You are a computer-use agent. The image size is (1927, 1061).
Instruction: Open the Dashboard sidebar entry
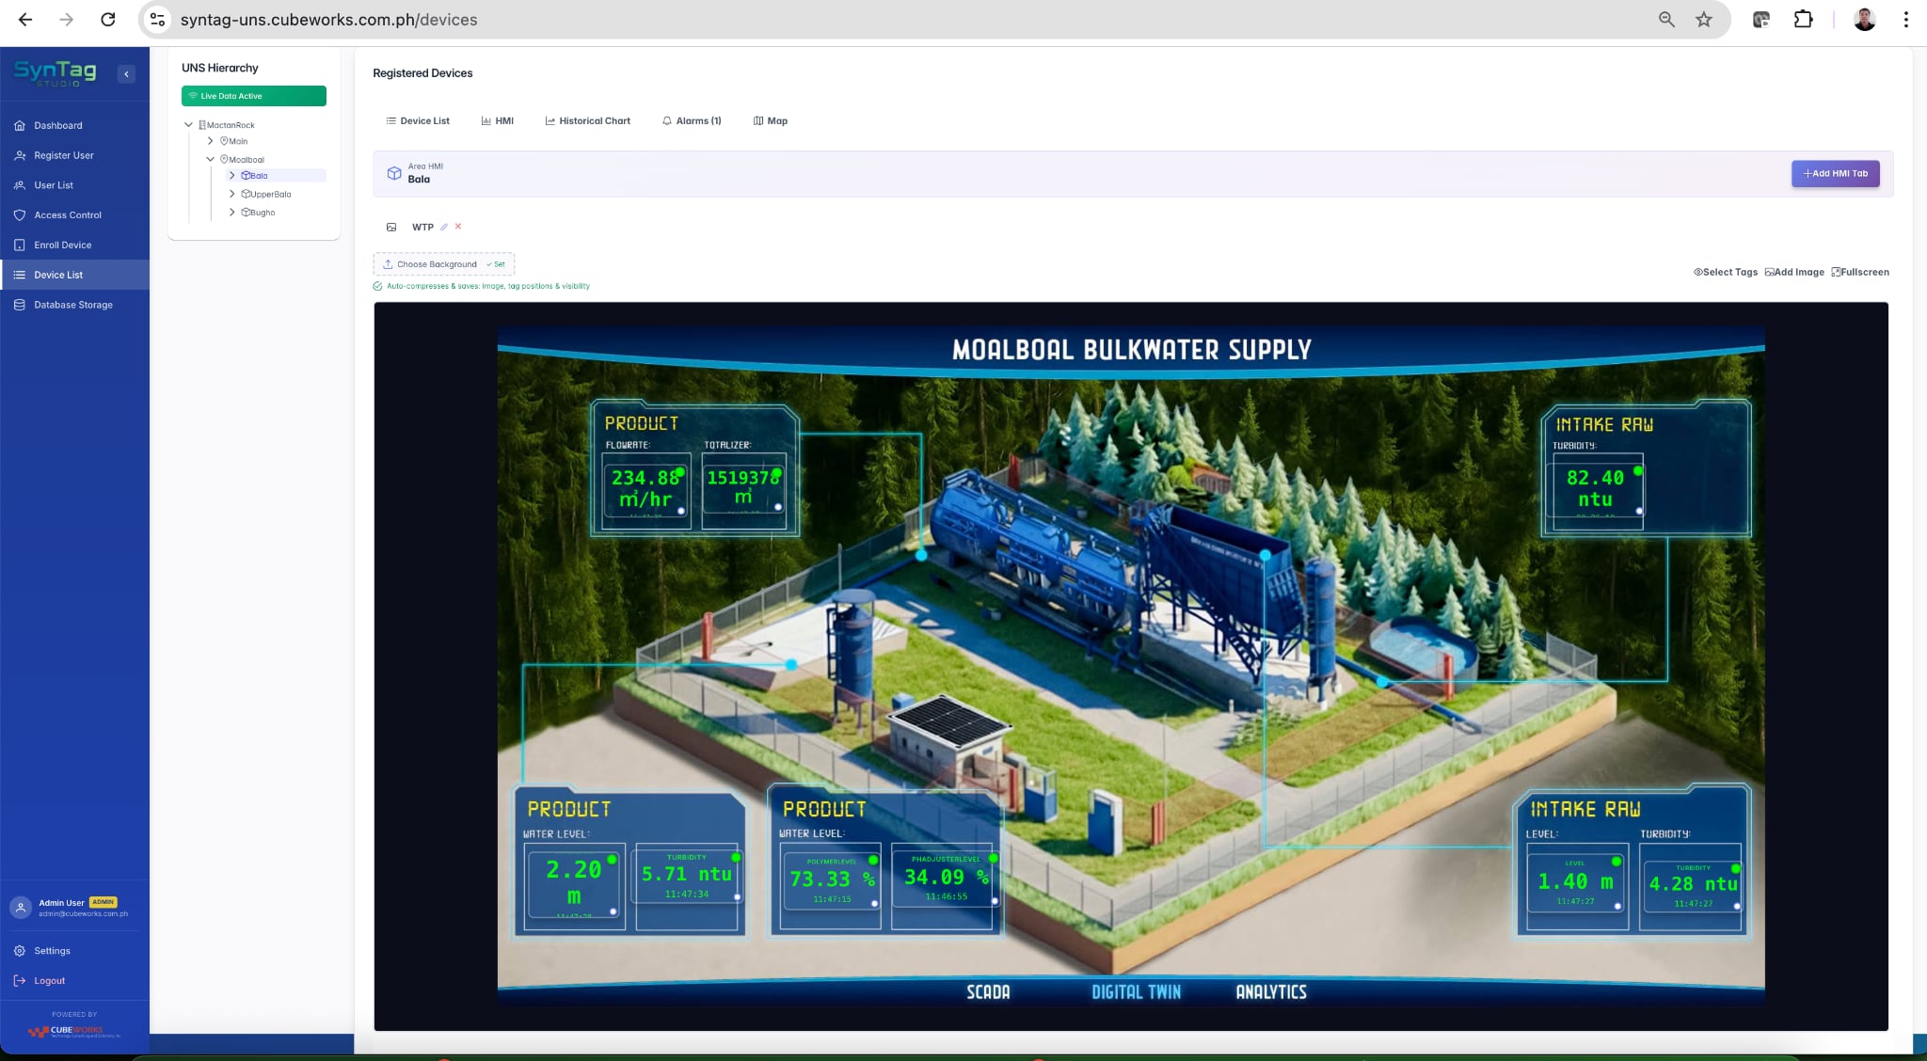(x=57, y=125)
